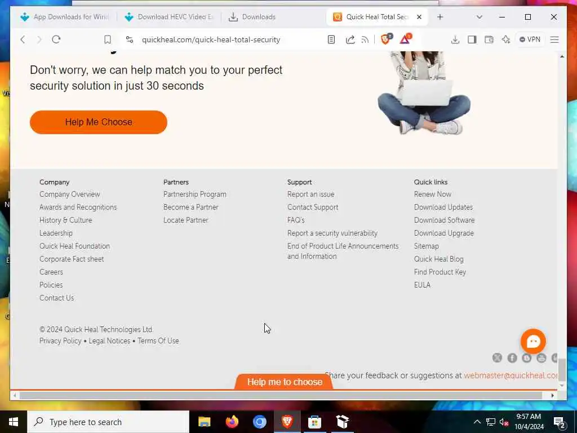Click the webmaster email address link
The image size is (577, 433).
511,375
